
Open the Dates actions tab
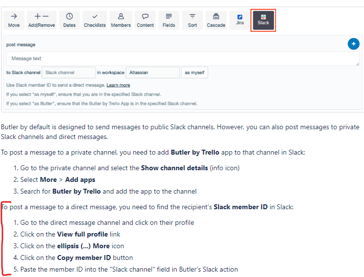(69, 20)
